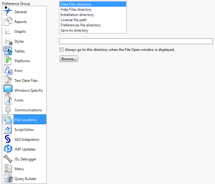Open the Platforms preferences label
Image resolution: width=215 pixels, height=184 pixels.
tap(22, 61)
